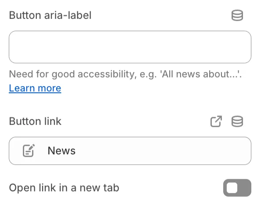Click the note-with-pencil icon in link field

tap(29, 150)
